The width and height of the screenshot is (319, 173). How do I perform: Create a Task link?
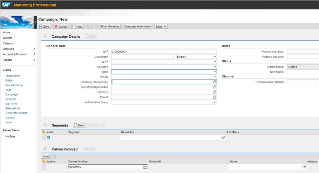click(8, 90)
